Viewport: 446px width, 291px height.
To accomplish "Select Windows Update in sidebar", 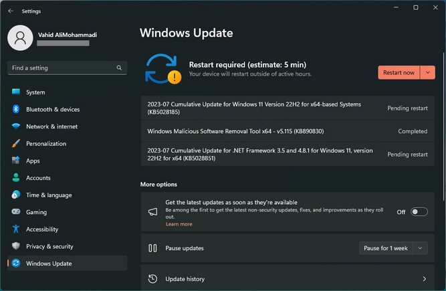I will 67,263.
